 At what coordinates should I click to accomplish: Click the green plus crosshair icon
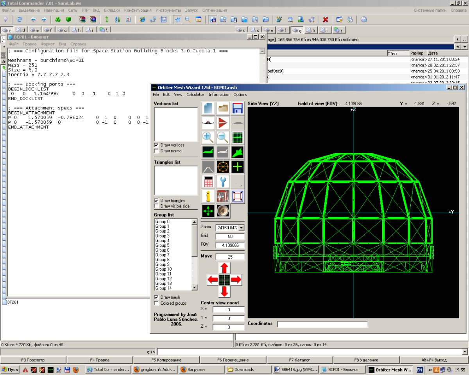coord(237,167)
